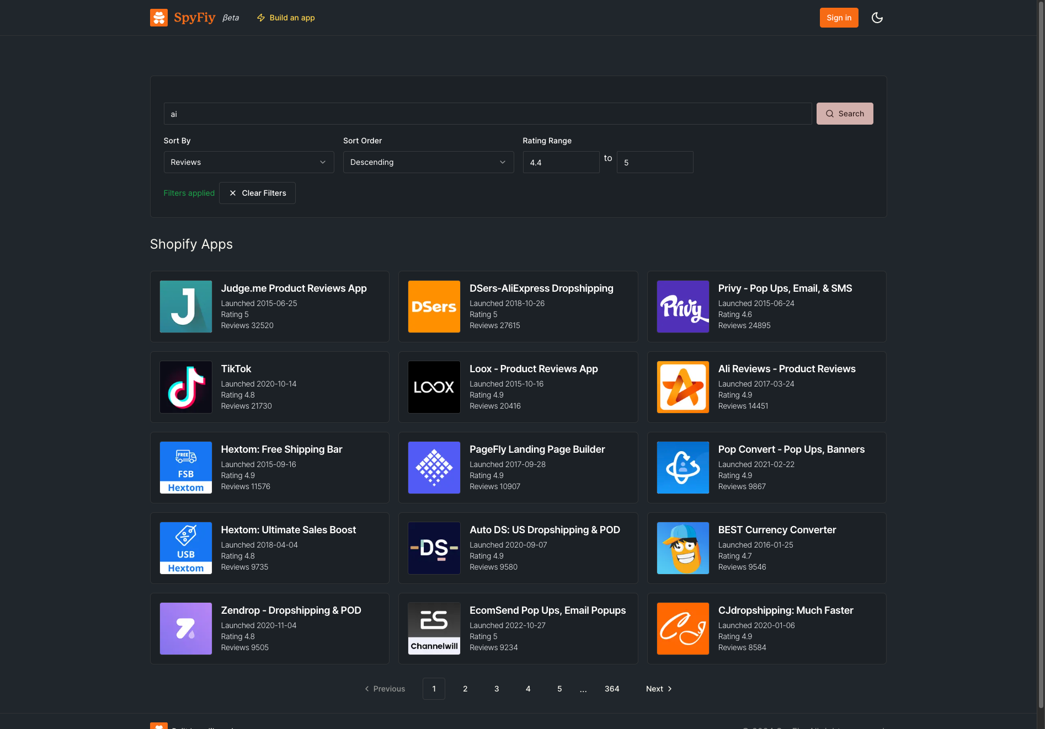Click Launched 2022-10-27 on EcomSend card
Viewport: 1045px width, 729px height.
coord(507,625)
